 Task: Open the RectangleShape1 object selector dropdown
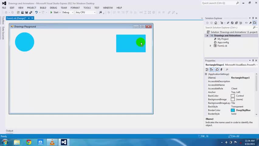pyautogui.click(x=257, y=65)
